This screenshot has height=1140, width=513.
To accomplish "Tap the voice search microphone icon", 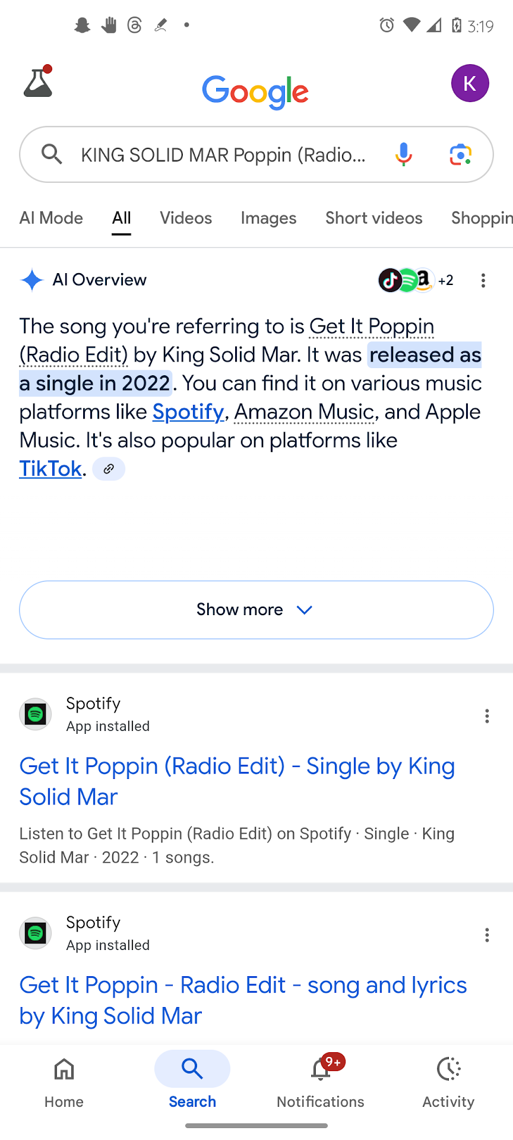I will coord(403,154).
